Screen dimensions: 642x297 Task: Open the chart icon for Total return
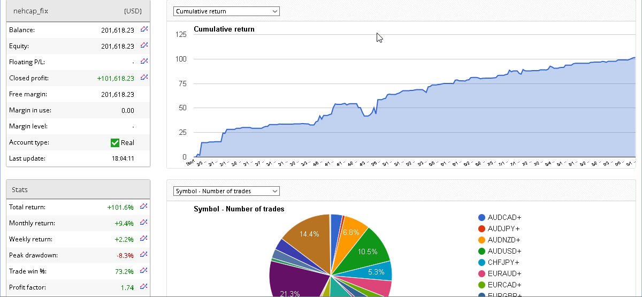143,207
